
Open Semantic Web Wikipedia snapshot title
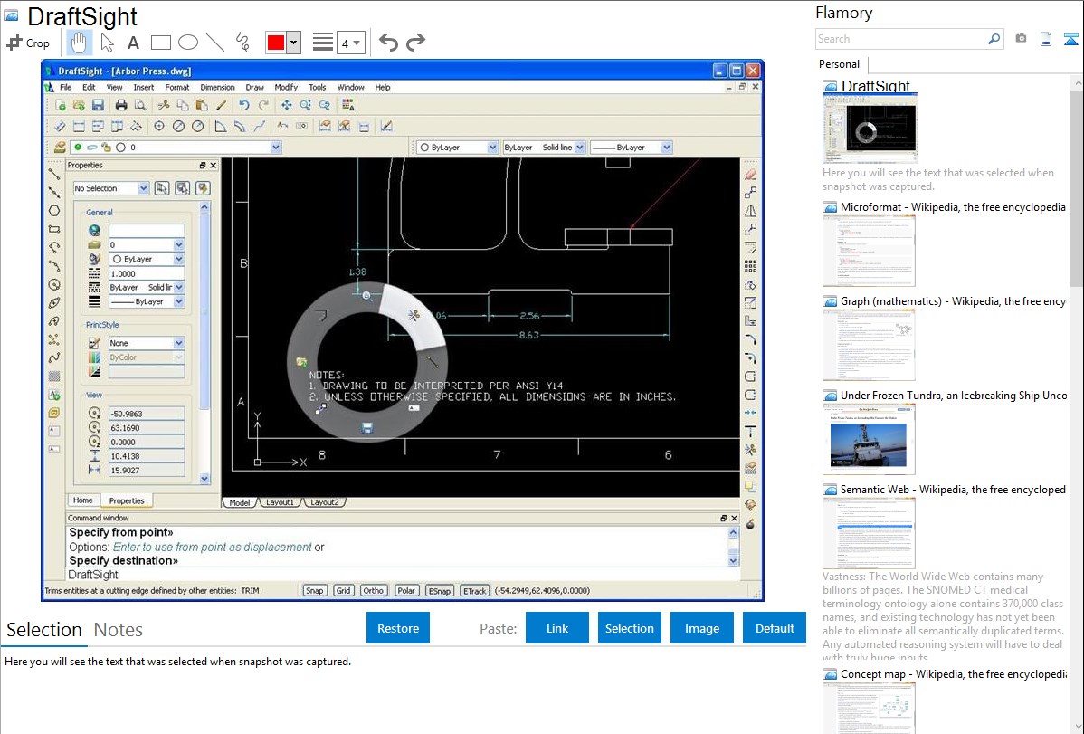(953, 489)
